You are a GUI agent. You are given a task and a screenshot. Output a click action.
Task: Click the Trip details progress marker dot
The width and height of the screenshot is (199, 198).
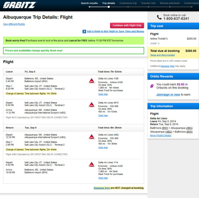(109, 7)
